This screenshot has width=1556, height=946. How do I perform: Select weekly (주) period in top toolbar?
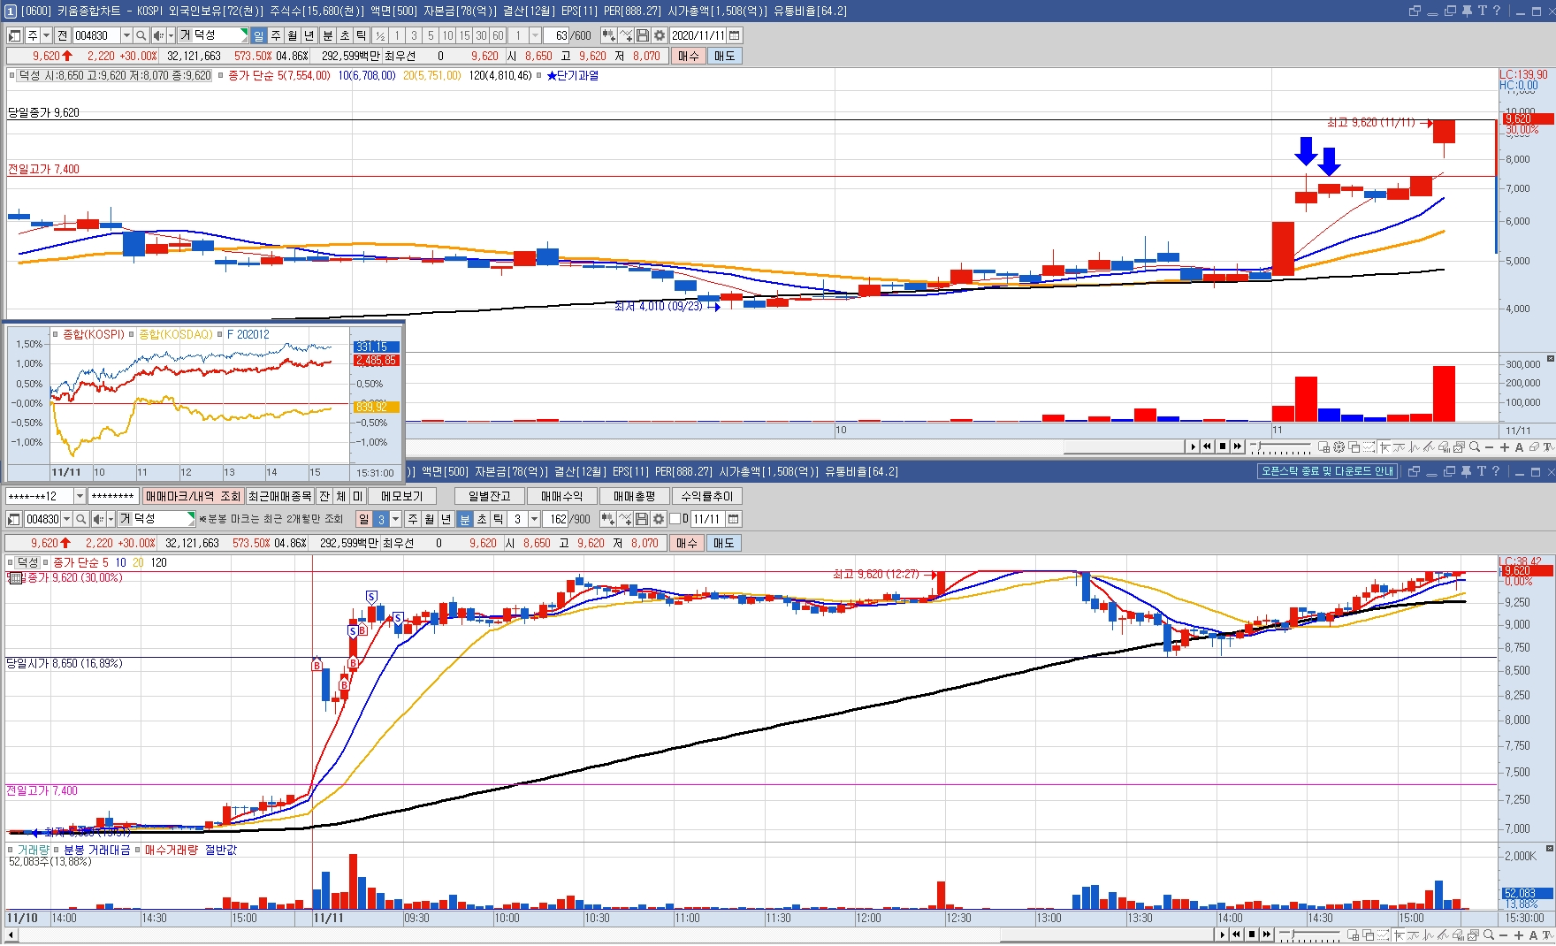coord(276,35)
